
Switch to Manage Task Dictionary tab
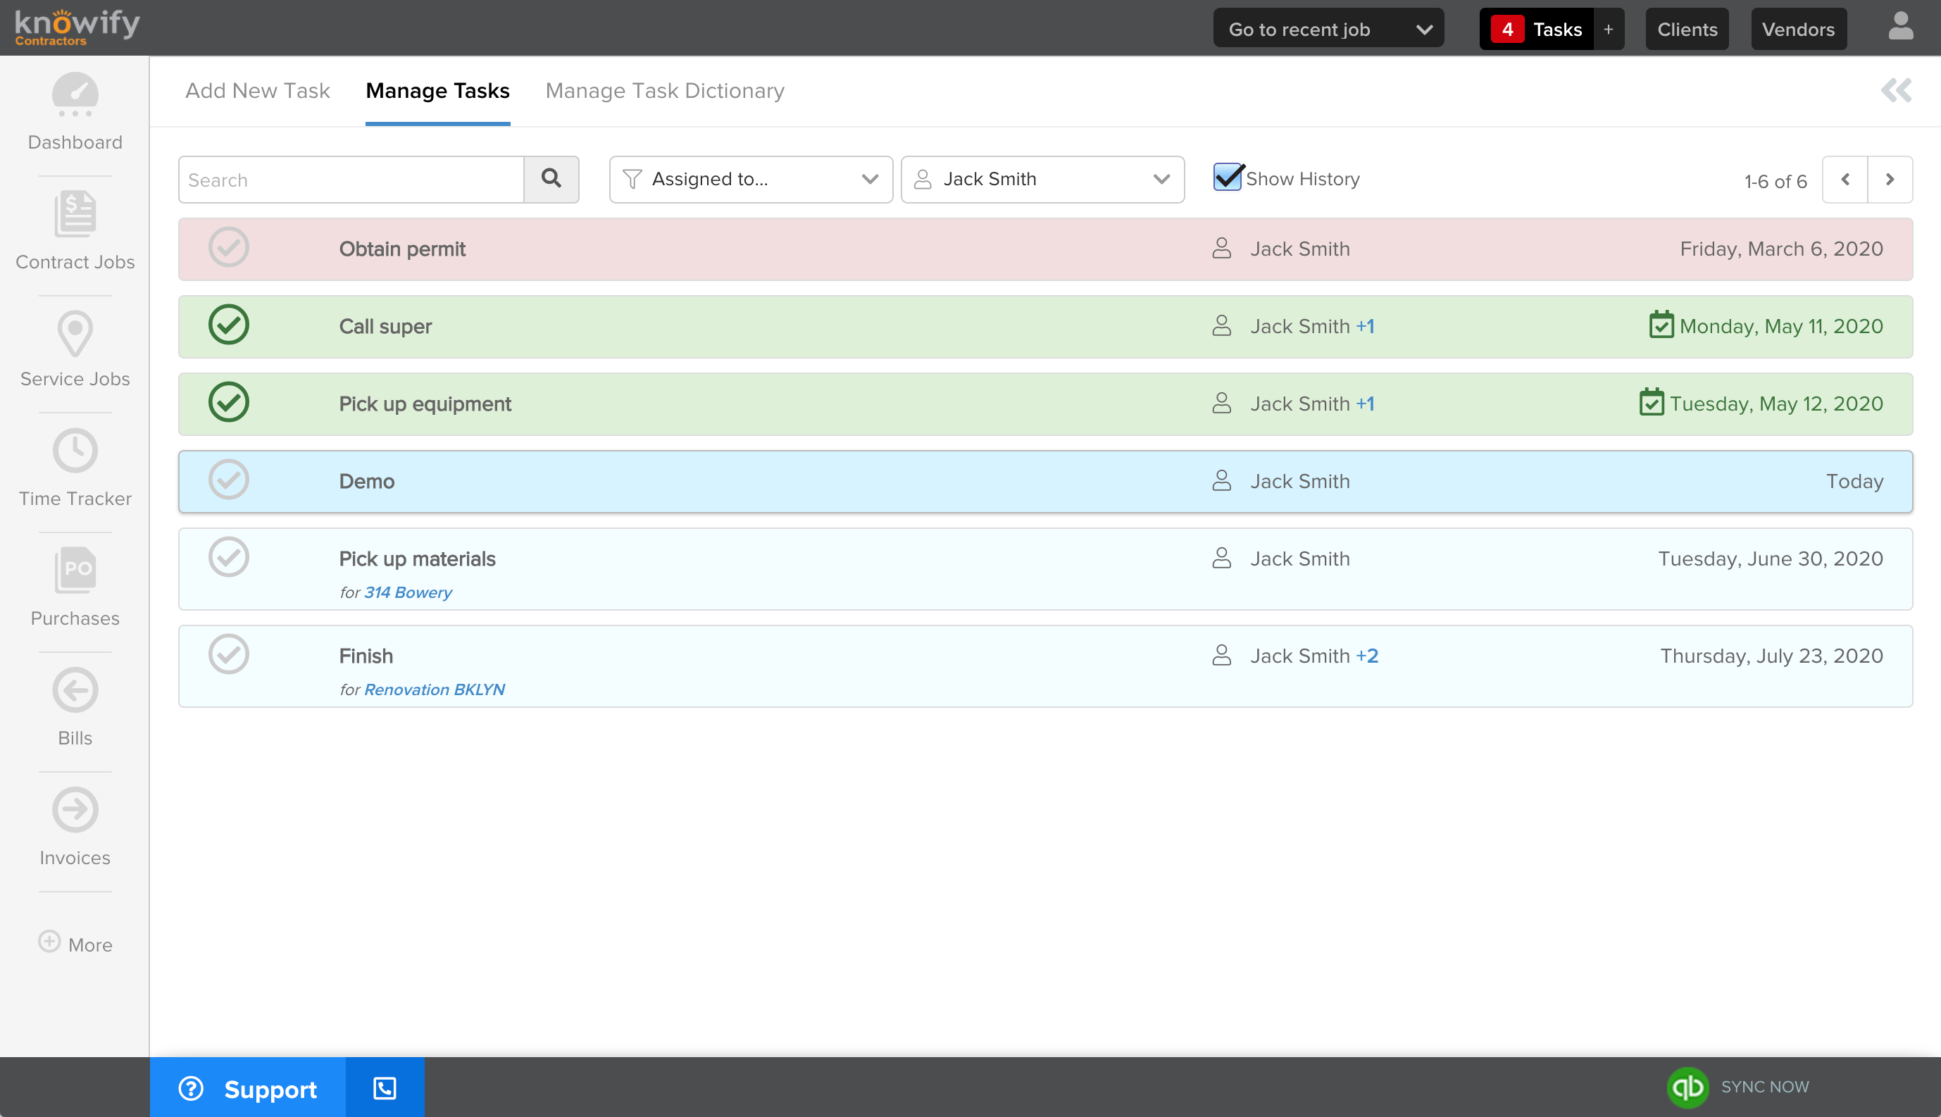(x=664, y=91)
